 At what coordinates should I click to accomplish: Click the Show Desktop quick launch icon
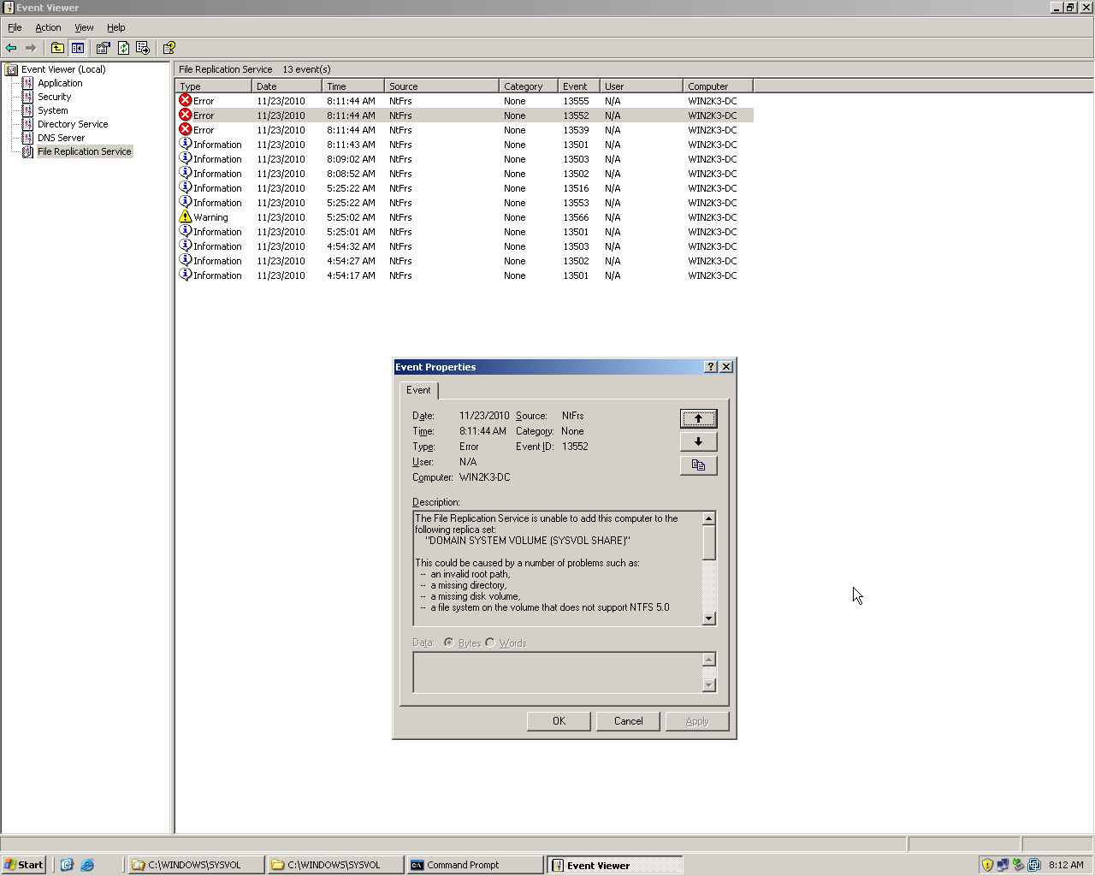68,865
